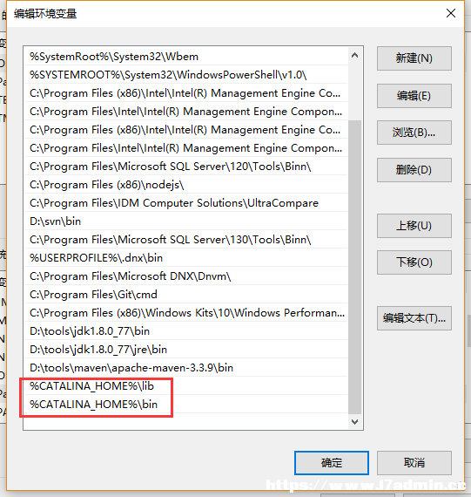
Task: Select the %CATALINA_HOME%\lib entry
Action: tap(185, 386)
